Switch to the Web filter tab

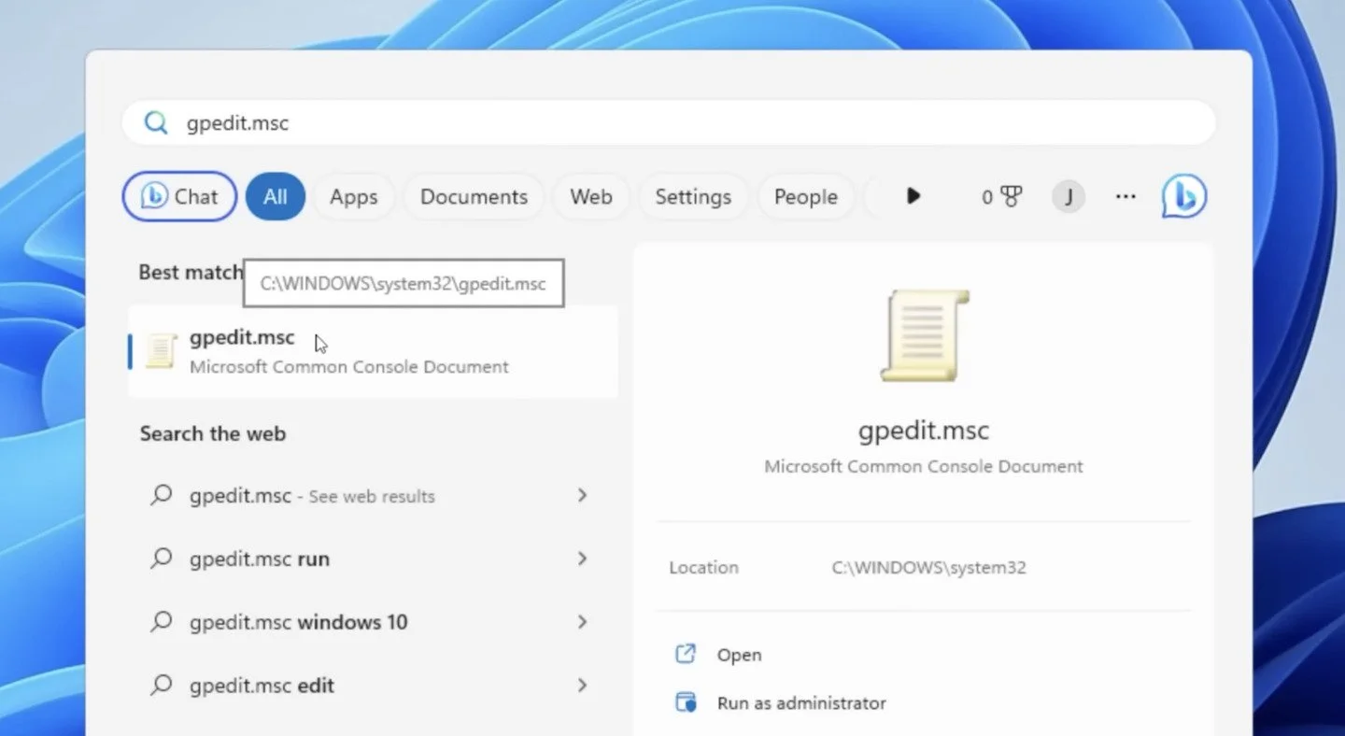pos(591,196)
